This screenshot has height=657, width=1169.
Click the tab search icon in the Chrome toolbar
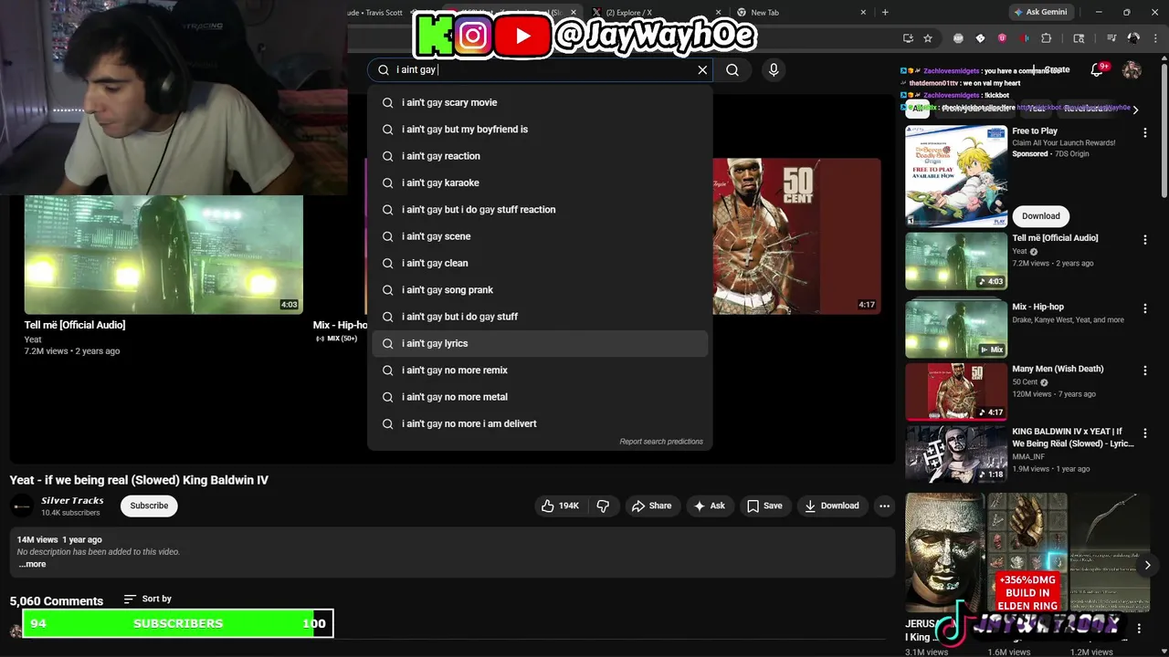pyautogui.click(x=1079, y=38)
